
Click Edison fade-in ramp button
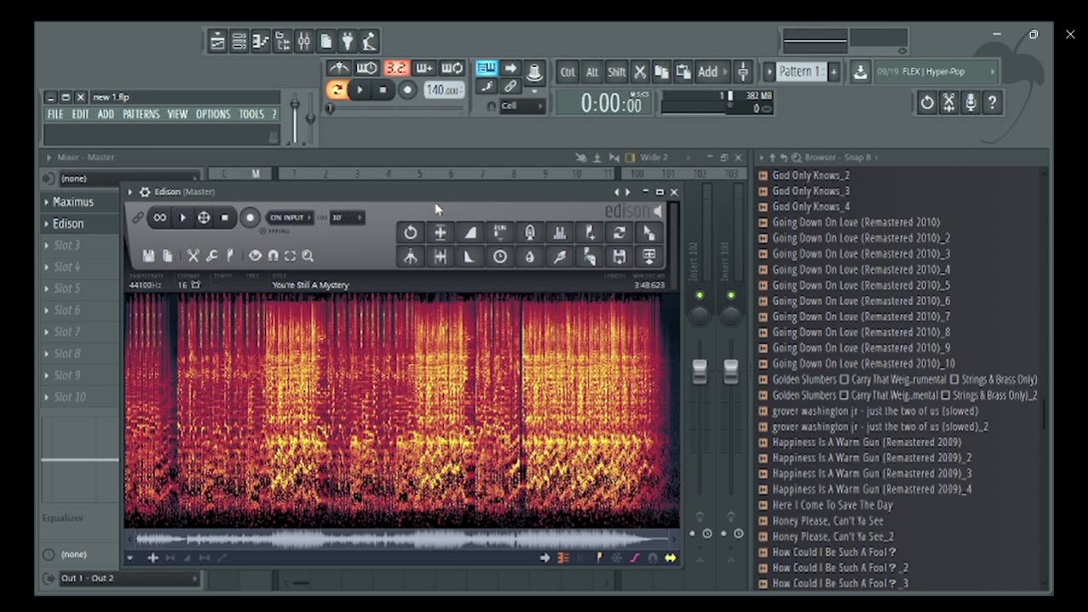pyautogui.click(x=470, y=232)
